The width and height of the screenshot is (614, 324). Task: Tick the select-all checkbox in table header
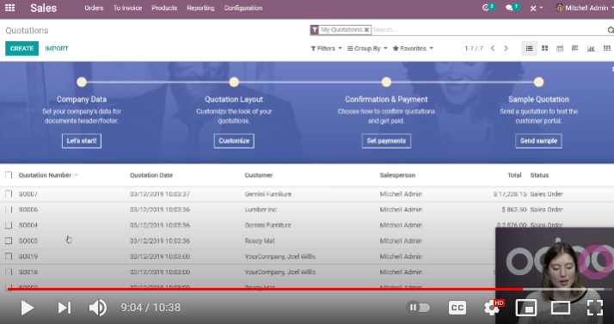click(x=9, y=175)
